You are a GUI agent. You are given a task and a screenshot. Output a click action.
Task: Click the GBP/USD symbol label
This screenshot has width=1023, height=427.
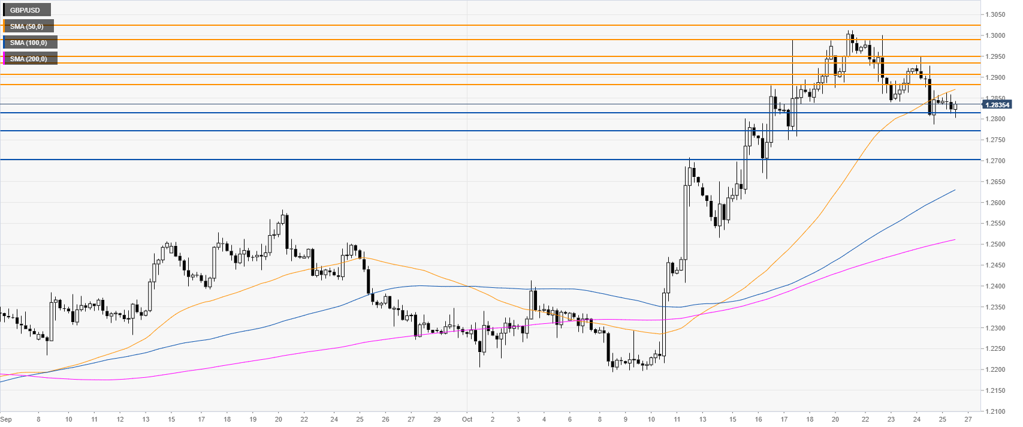pyautogui.click(x=25, y=10)
